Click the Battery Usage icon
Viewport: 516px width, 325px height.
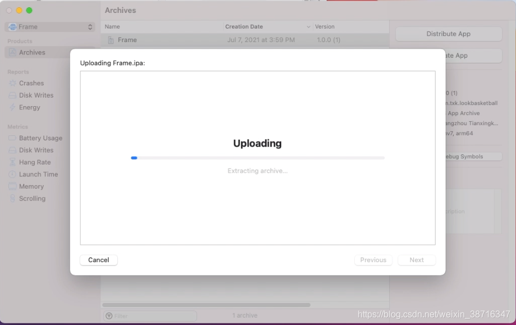12,138
